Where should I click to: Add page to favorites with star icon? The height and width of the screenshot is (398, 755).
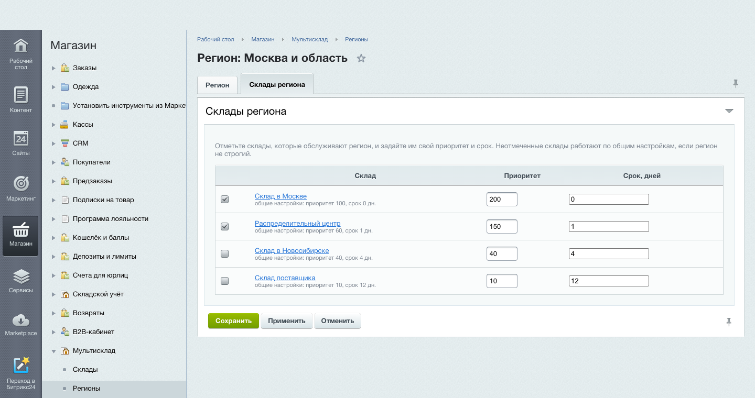(361, 58)
